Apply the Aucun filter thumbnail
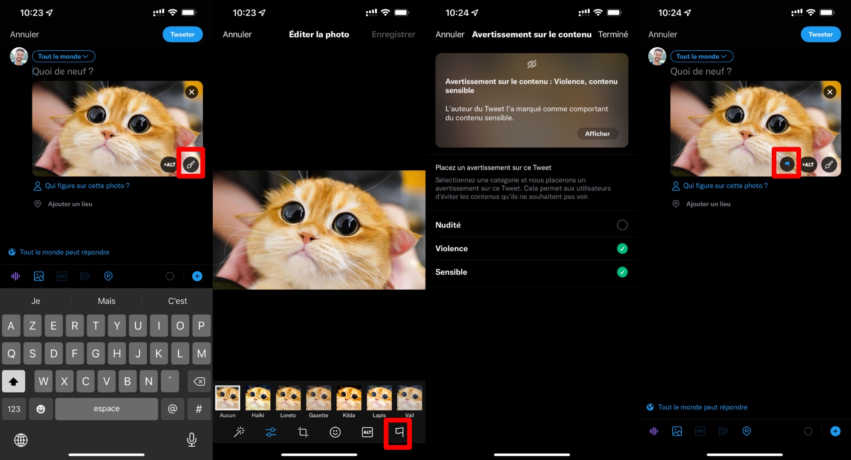The height and width of the screenshot is (460, 851). pos(228,402)
